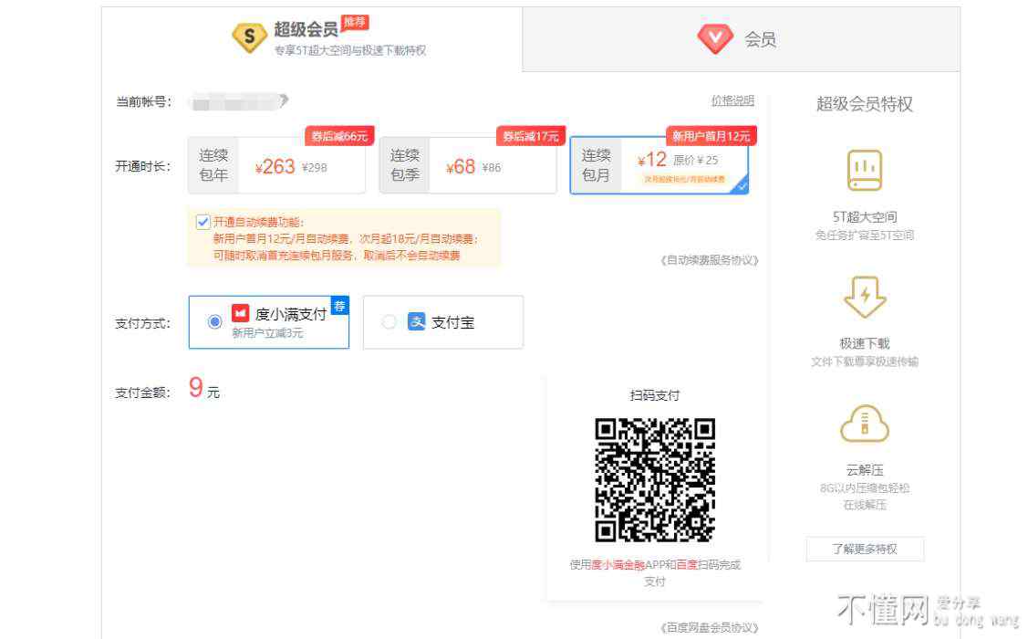1028x639 pixels.
Task: Click the red 度小满 payment logo
Action: (241, 314)
